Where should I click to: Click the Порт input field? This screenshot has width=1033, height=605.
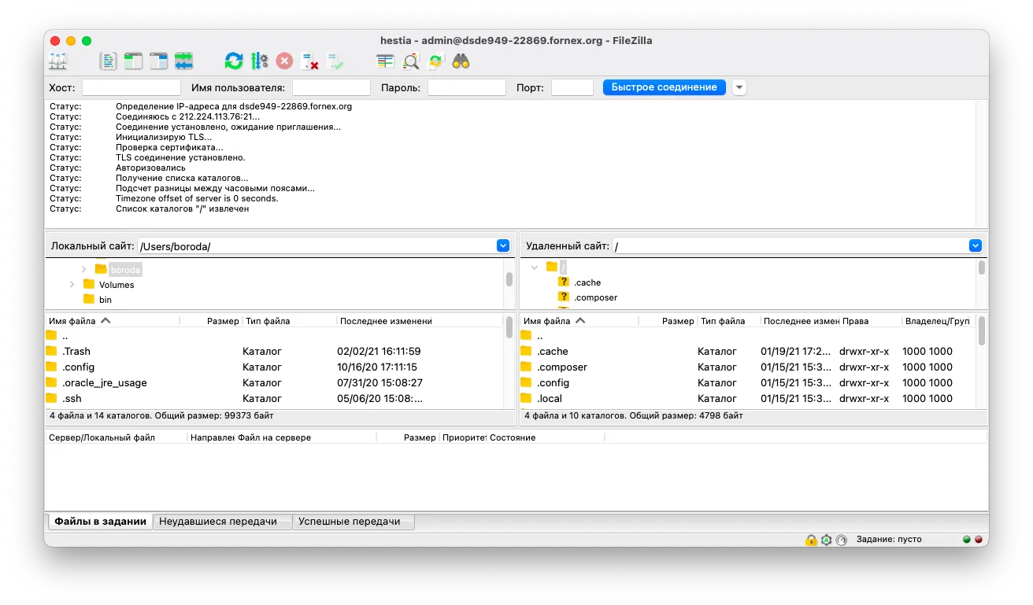pyautogui.click(x=572, y=87)
